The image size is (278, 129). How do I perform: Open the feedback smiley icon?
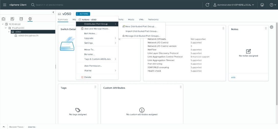pyautogui.click(x=262, y=5)
